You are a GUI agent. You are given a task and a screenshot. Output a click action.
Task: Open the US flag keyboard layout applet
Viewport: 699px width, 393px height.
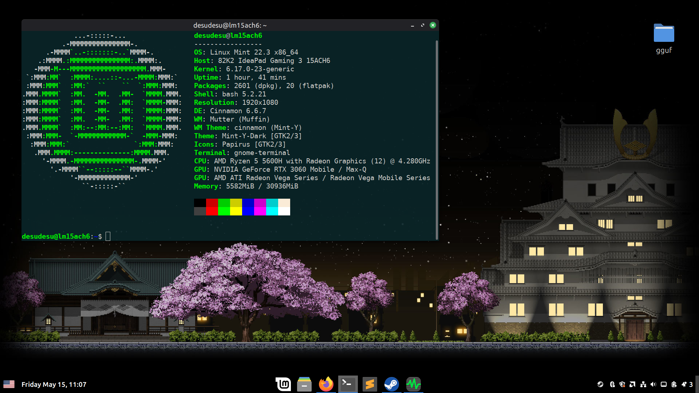(9, 384)
